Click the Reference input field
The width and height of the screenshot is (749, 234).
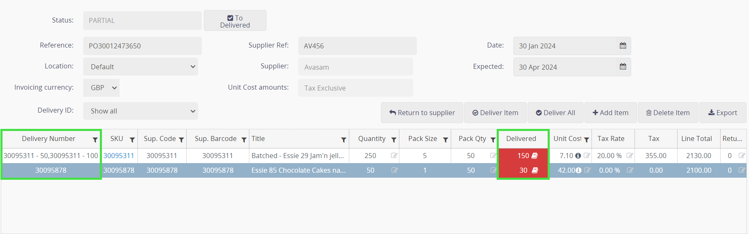click(x=142, y=46)
